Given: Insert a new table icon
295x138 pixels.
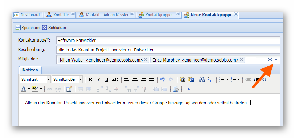Looking at the screenshot, I should (x=69, y=89).
